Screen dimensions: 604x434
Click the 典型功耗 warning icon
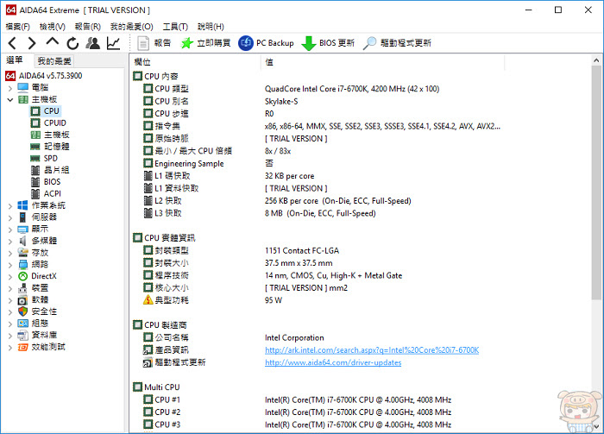(148, 299)
